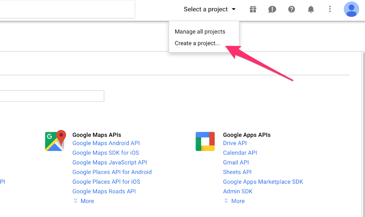
Task: Open the Gmail API link
Action: (x=236, y=162)
